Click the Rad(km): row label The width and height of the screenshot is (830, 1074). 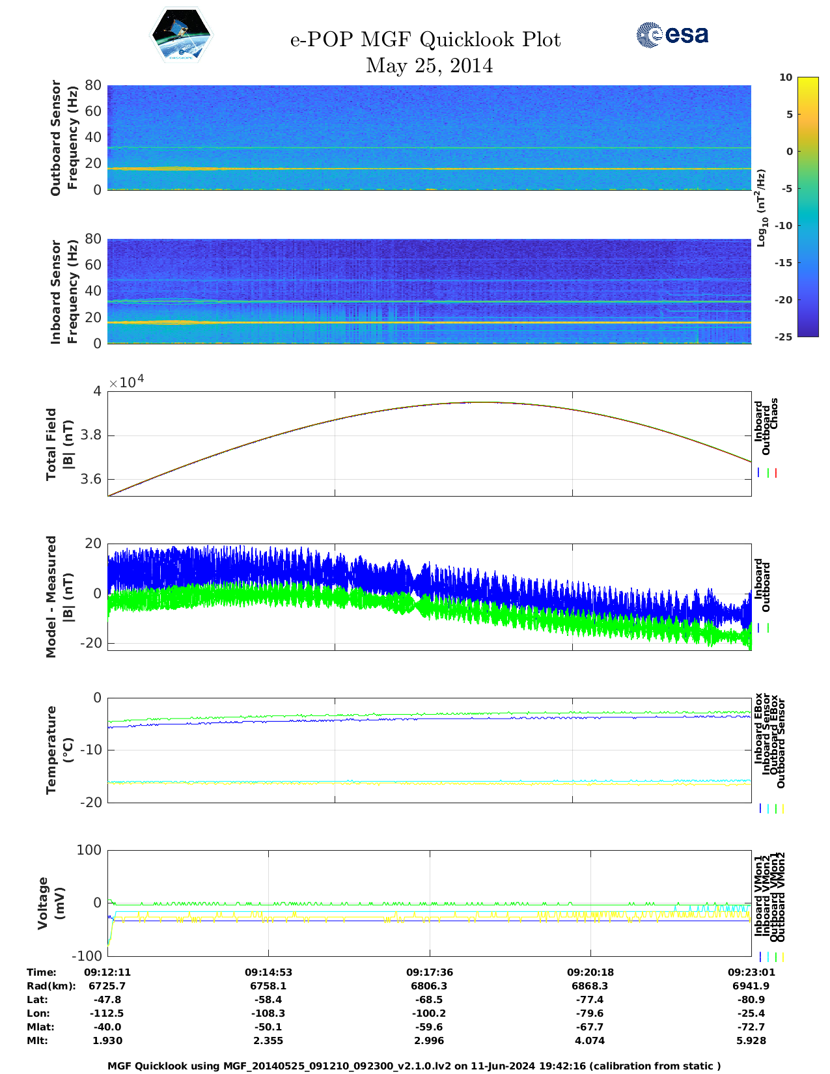click(51, 985)
